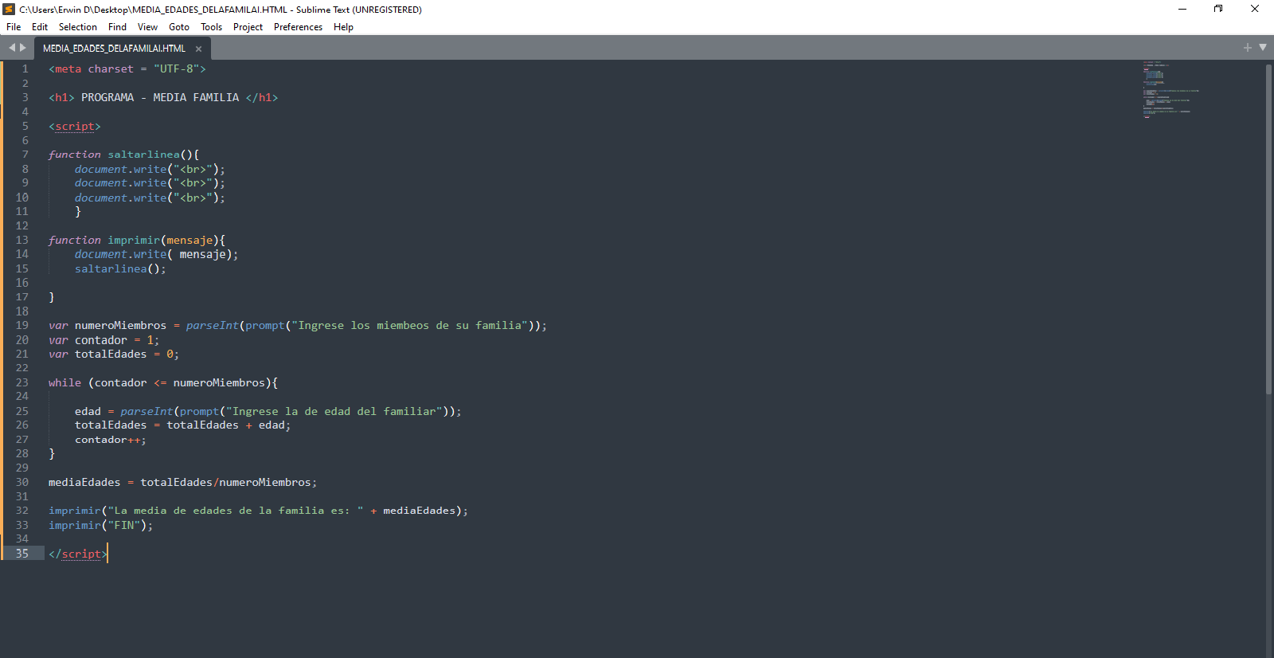
Task: Open the Selection menu
Action: [x=78, y=27]
